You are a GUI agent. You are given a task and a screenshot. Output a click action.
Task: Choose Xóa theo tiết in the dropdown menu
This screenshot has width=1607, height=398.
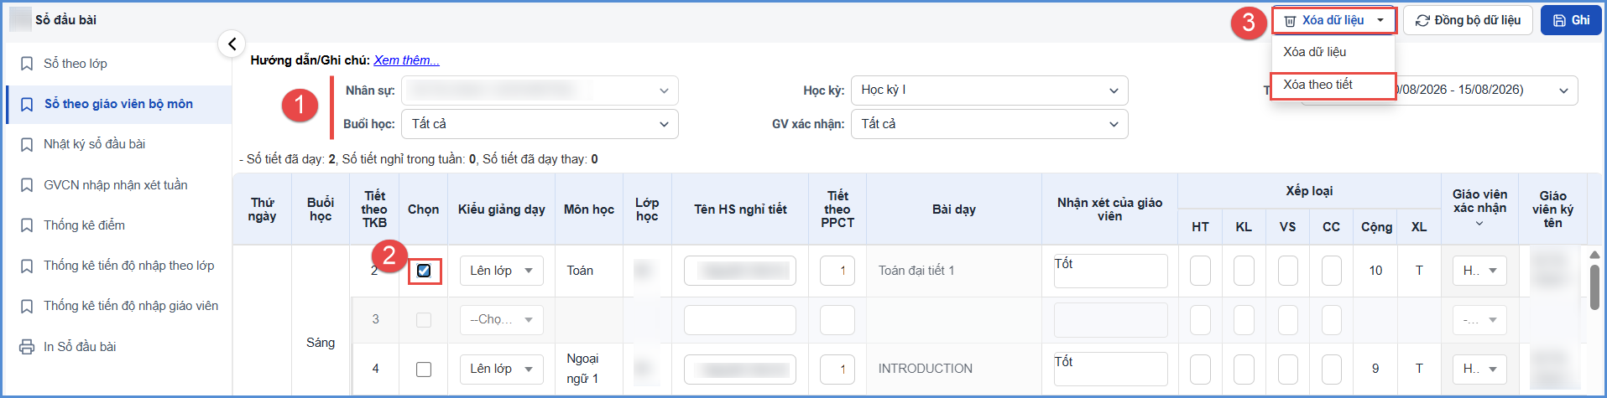coord(1333,85)
